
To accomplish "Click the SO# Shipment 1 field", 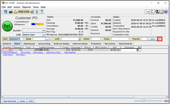I will (16, 39).
